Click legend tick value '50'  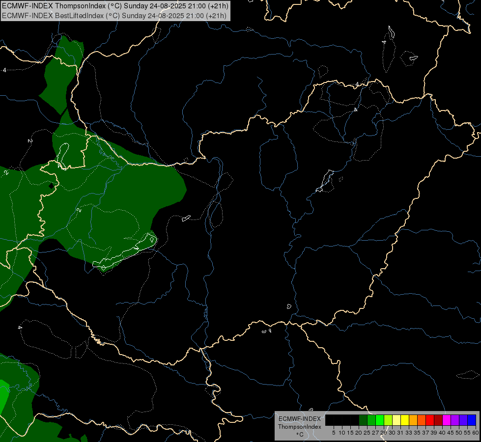point(459,433)
